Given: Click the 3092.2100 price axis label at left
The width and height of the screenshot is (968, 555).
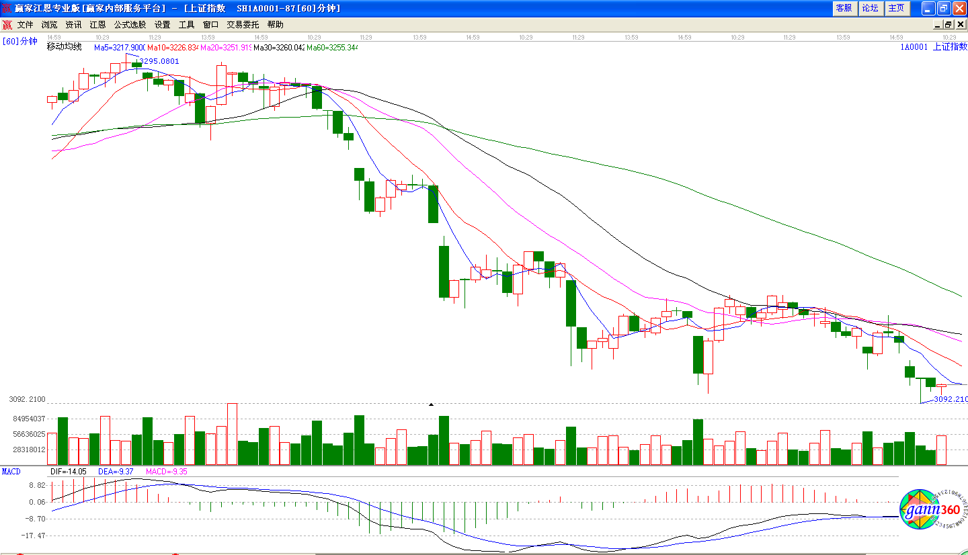Looking at the screenshot, I should (27, 399).
